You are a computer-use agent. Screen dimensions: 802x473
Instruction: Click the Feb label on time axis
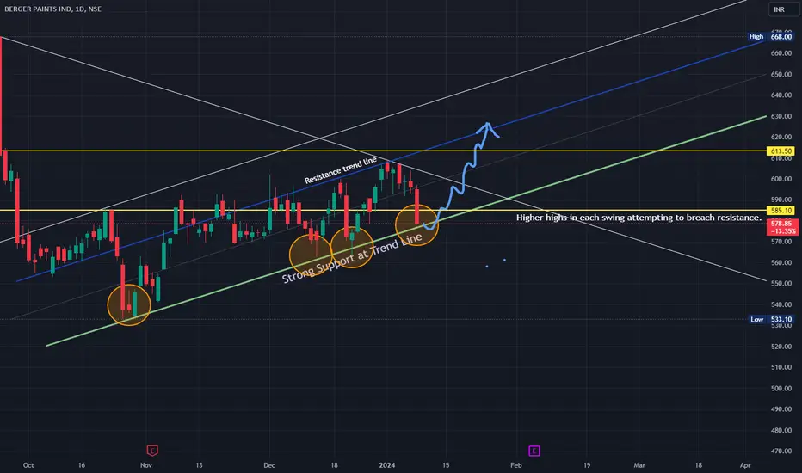tap(516, 465)
